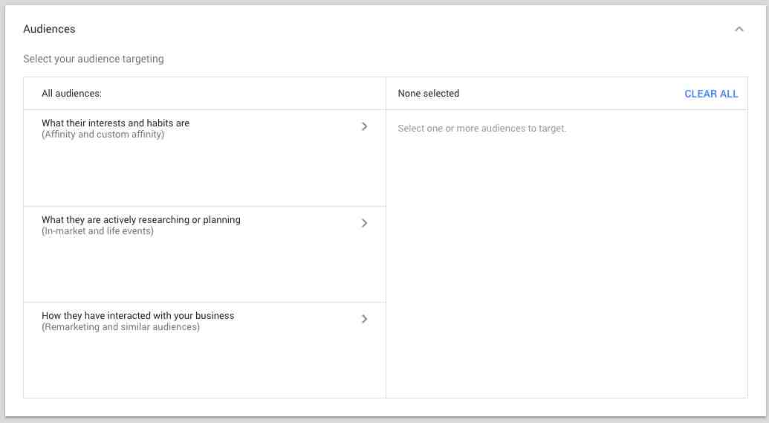Image resolution: width=769 pixels, height=423 pixels.
Task: Click the 'Select your audience targeting' text
Action: pos(93,59)
